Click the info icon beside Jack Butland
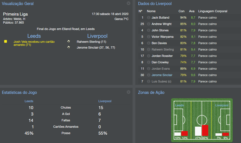Viewport: 241px width, 143px height. coord(148,17)
